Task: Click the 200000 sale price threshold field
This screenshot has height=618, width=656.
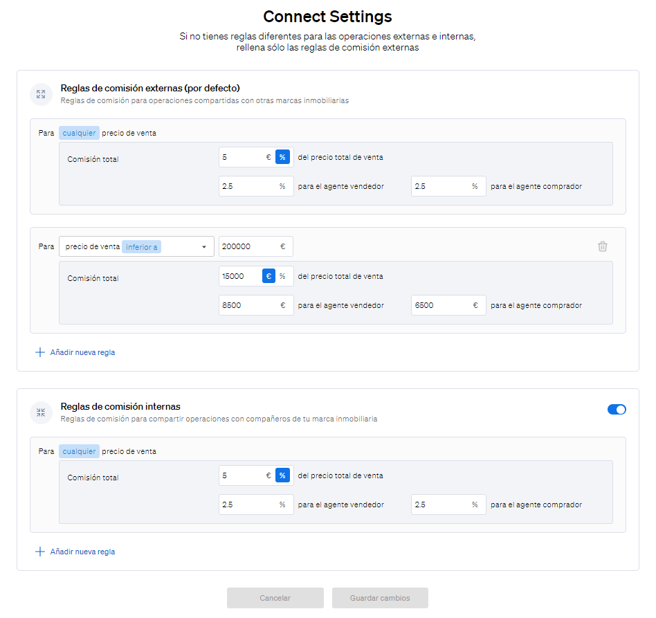Action: click(x=255, y=246)
